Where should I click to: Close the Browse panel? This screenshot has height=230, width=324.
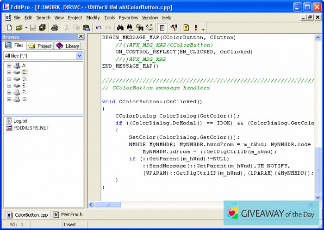[x=81, y=36]
